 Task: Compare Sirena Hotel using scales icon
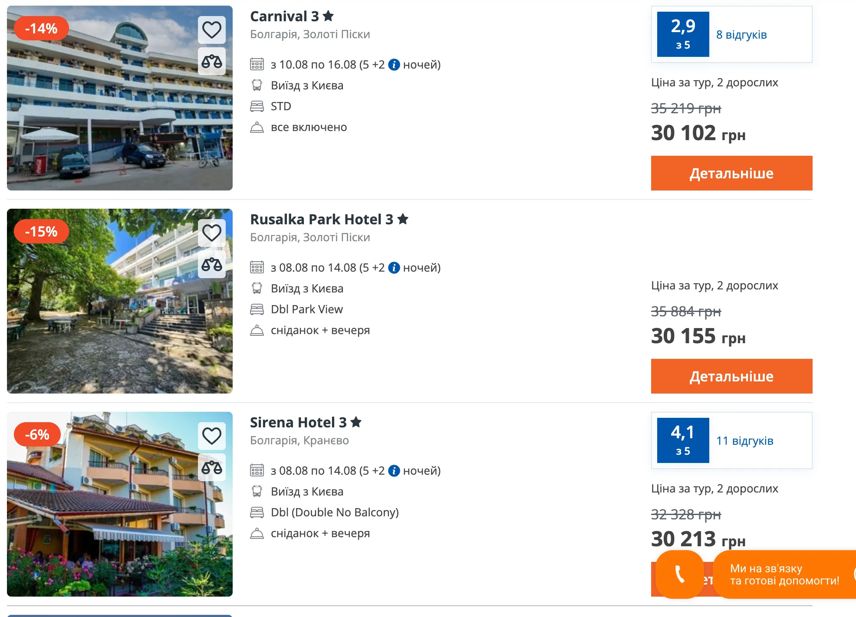click(x=212, y=467)
